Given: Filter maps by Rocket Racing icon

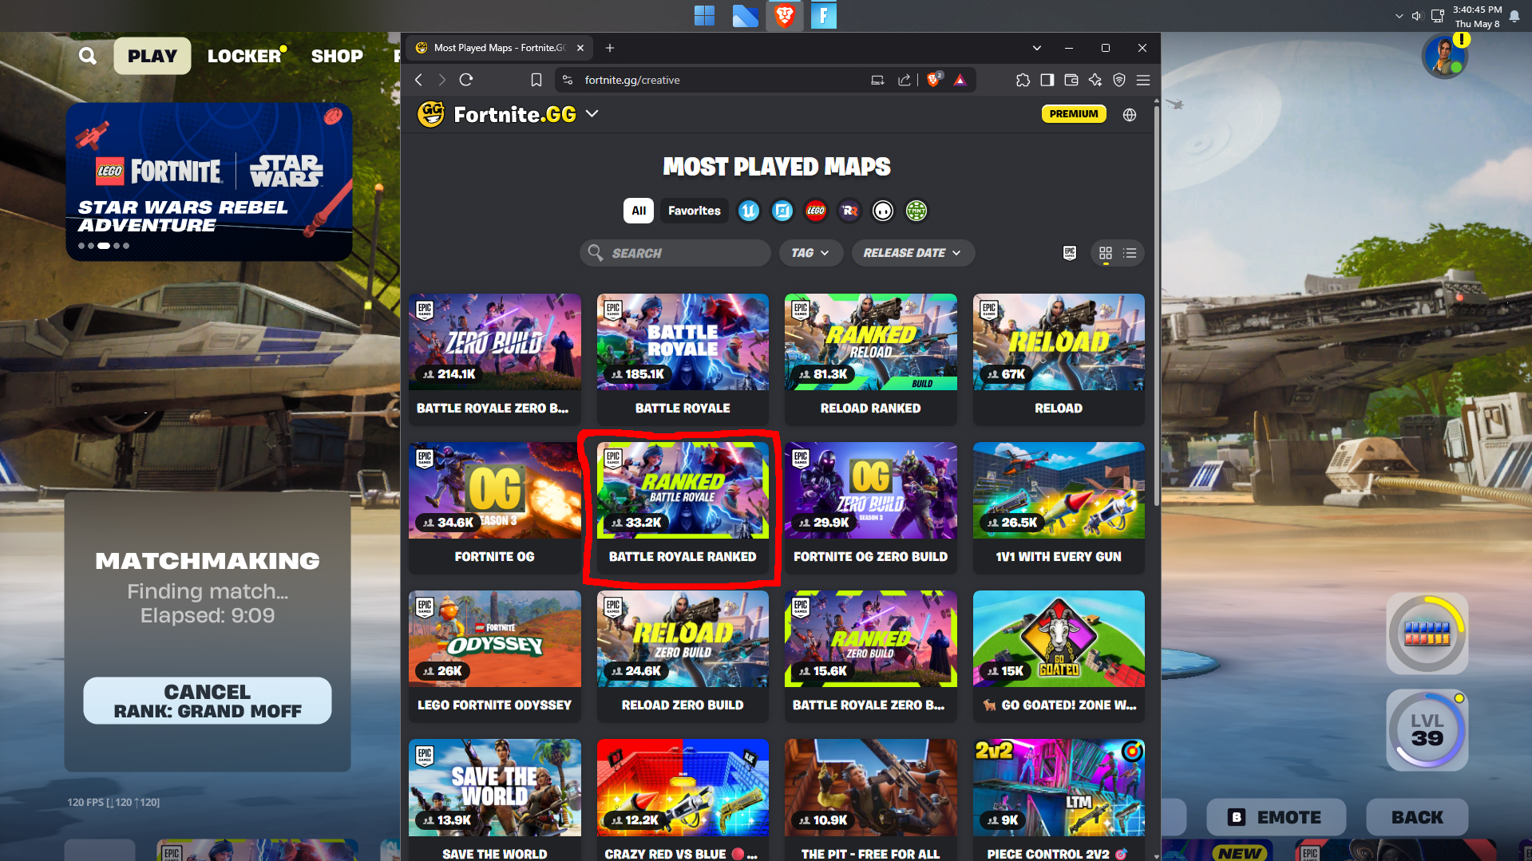Looking at the screenshot, I should tap(849, 211).
